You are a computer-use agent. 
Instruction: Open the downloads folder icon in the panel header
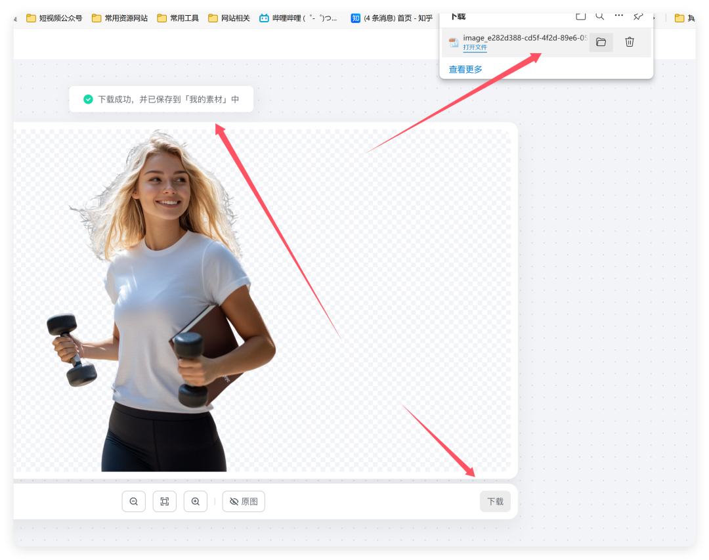(x=580, y=16)
